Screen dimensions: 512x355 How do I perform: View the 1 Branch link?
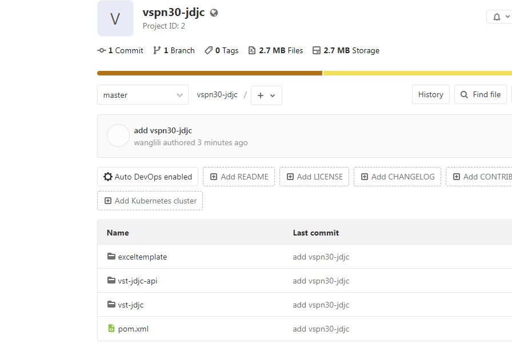point(174,50)
